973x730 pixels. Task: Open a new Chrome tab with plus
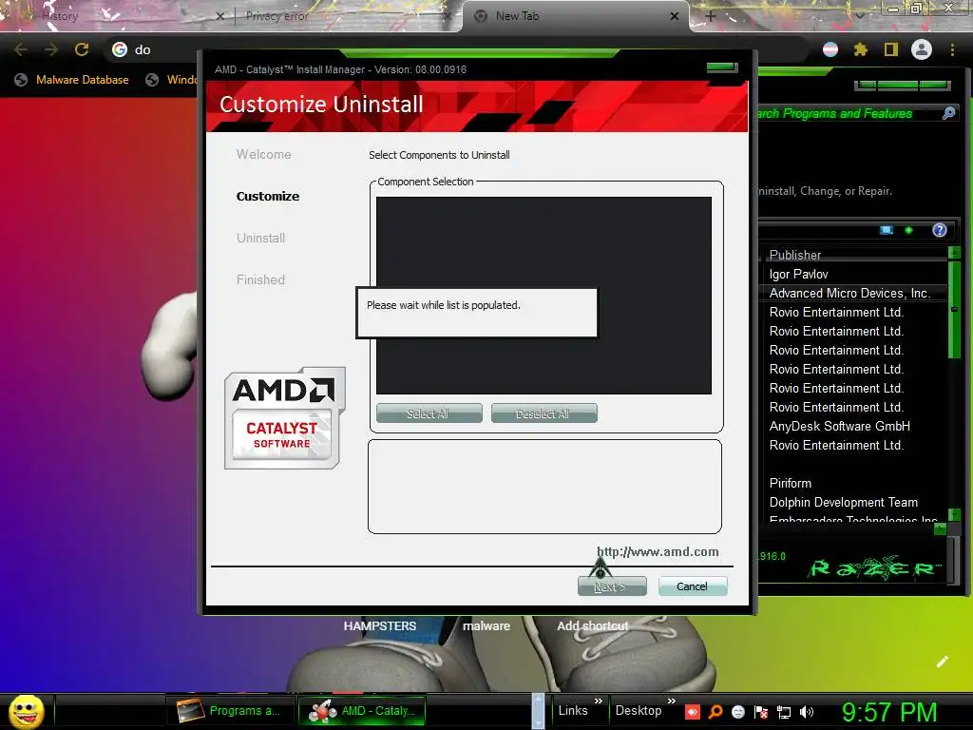coord(711,16)
